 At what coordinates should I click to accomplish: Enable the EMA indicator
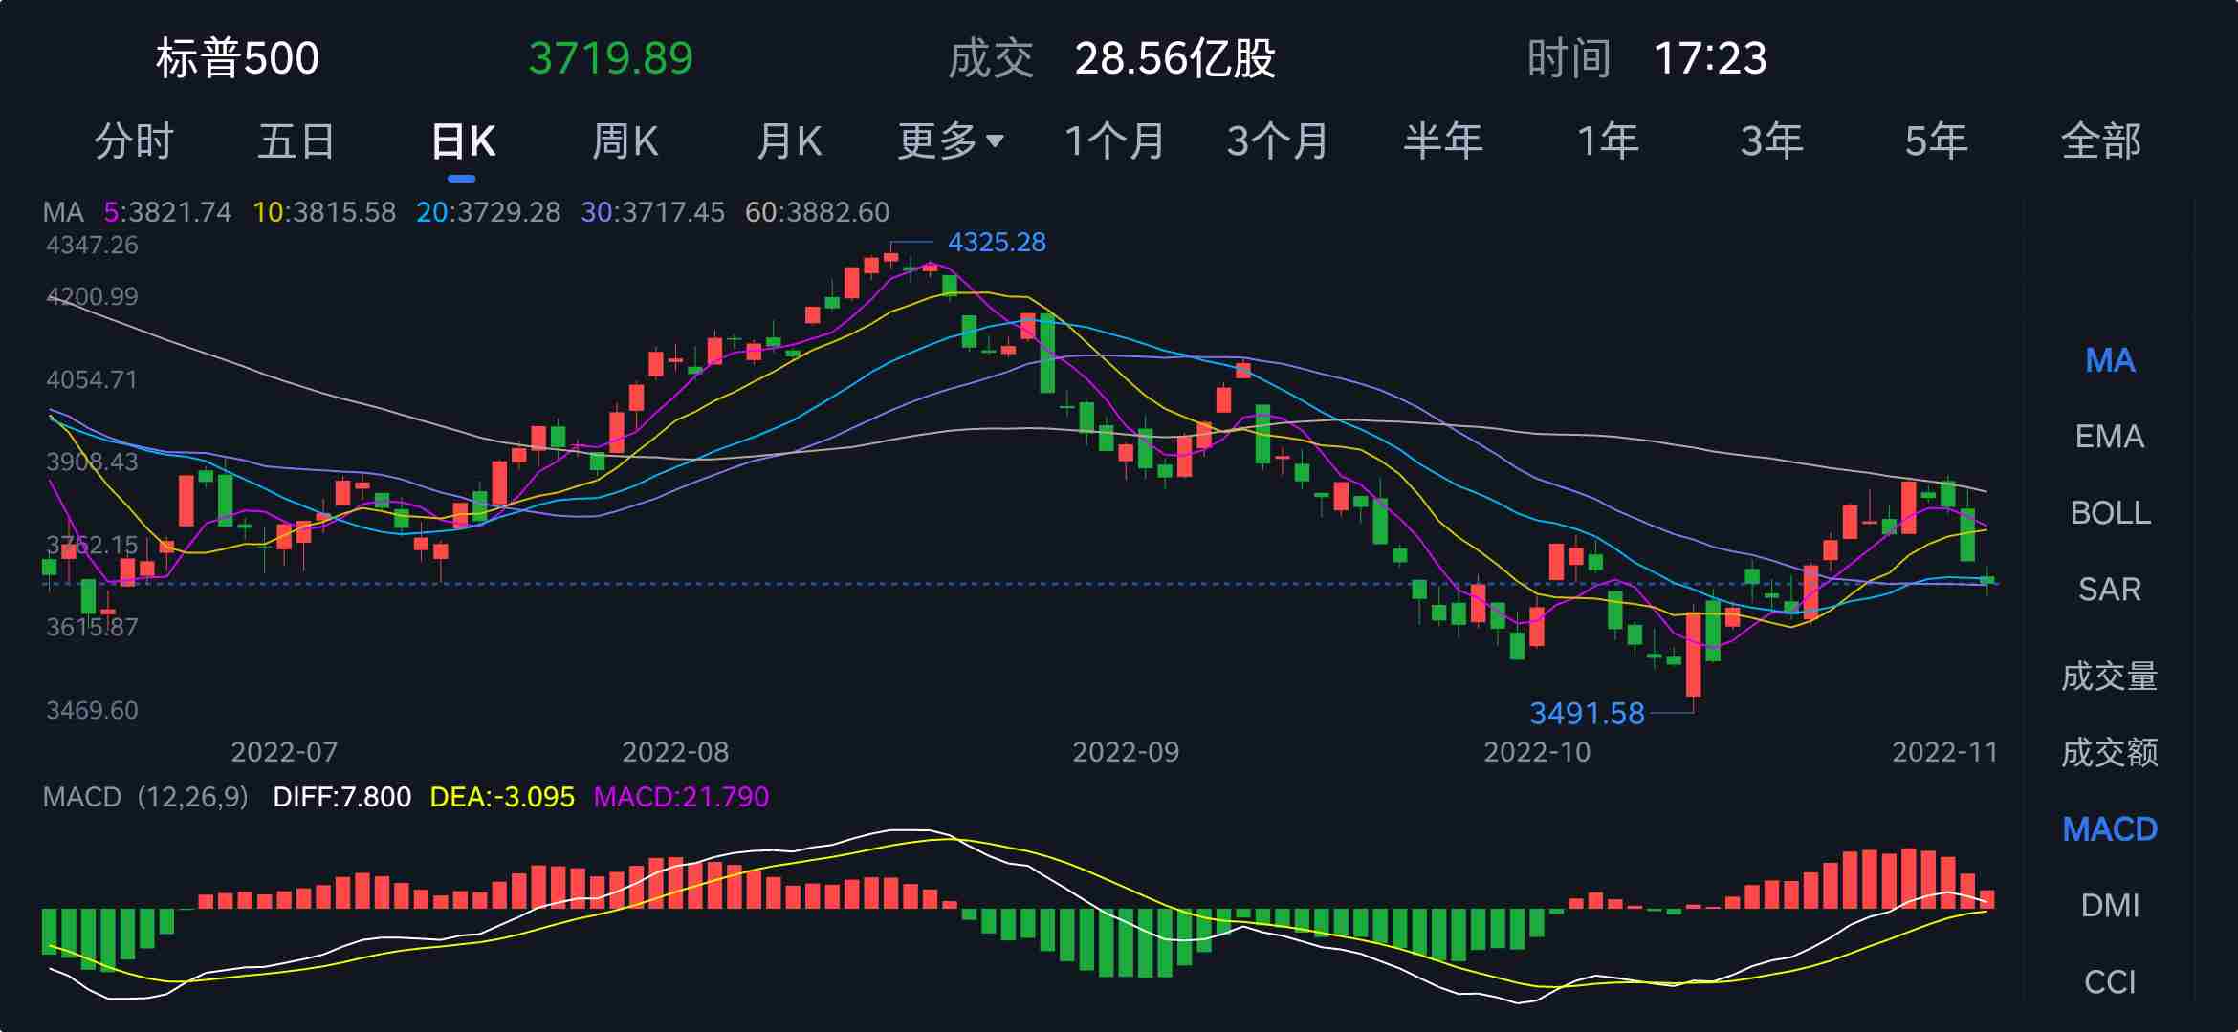pos(2110,437)
